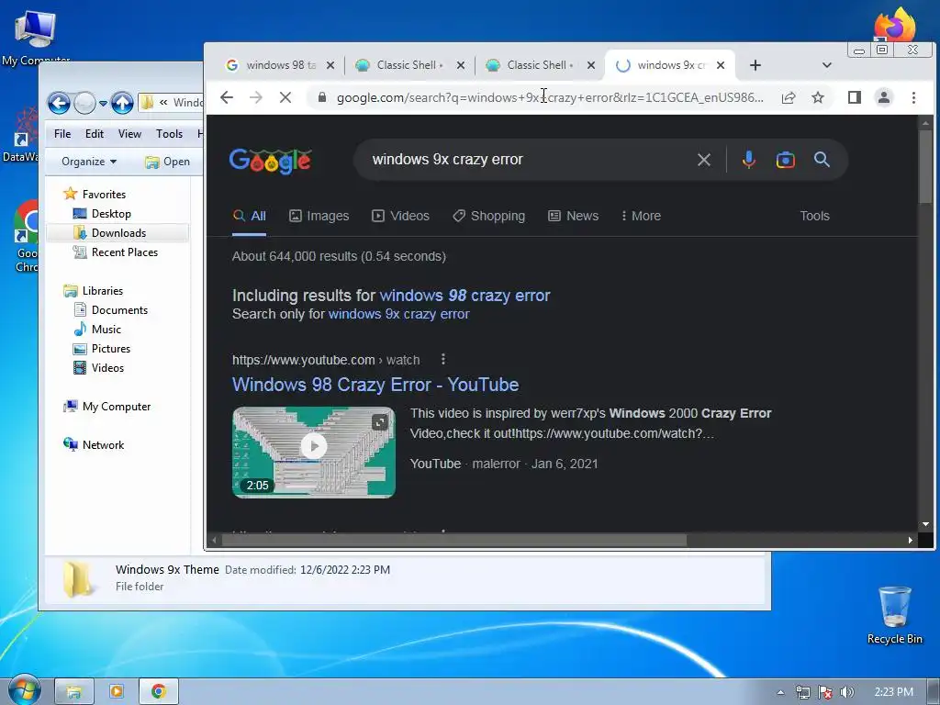The height and width of the screenshot is (705, 940).
Task: Stop loading the page in Chrome
Action: coord(285,97)
